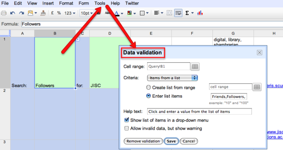The height and width of the screenshot is (150, 283).
Task: Format cell as currency with £ icon
Action: [52, 13]
